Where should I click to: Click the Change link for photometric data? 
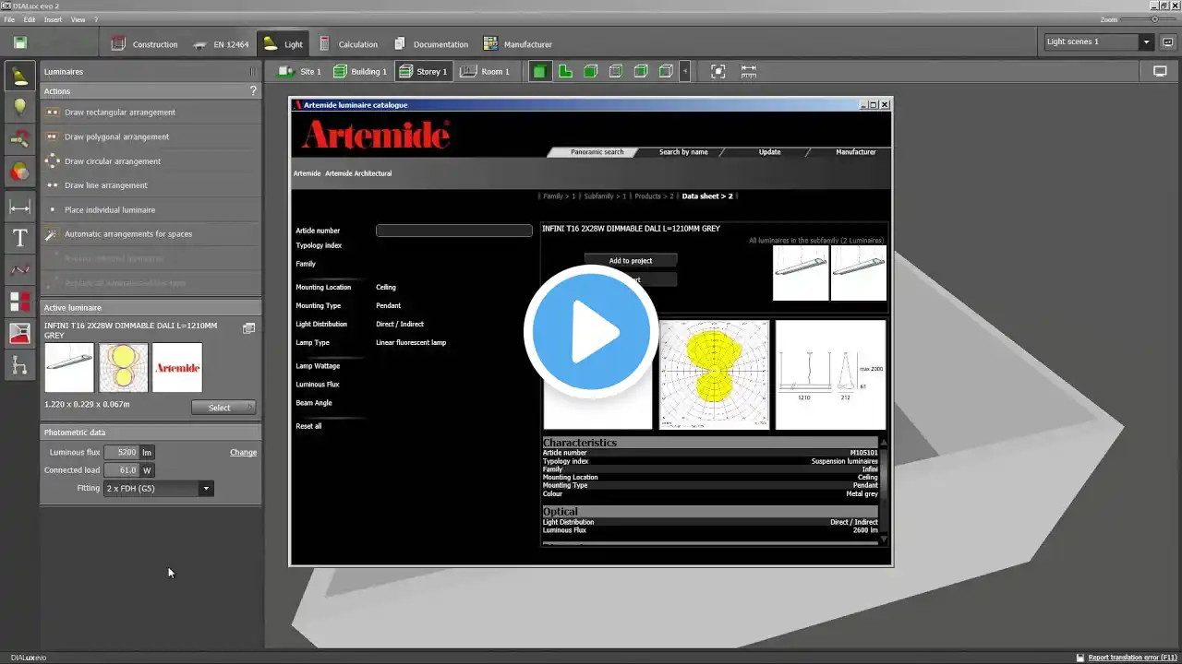coord(244,453)
